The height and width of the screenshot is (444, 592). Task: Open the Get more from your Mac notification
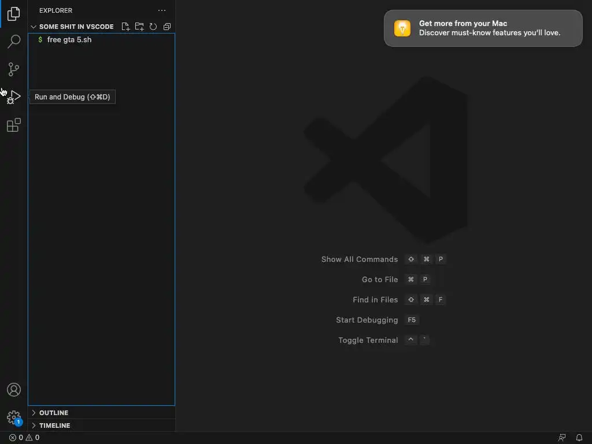(483, 28)
